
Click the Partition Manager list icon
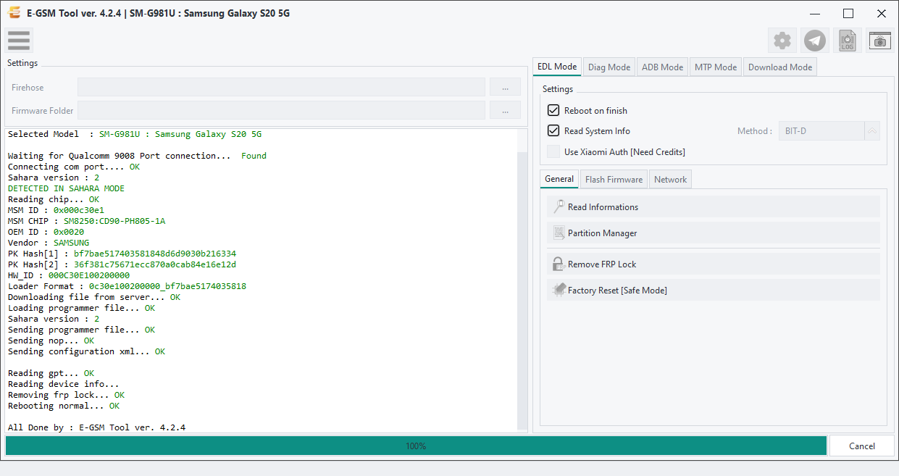[559, 233]
